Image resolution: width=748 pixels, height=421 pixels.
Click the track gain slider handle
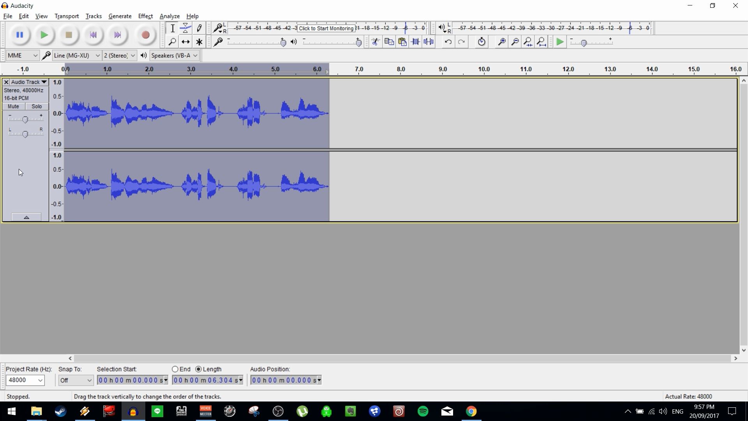(x=25, y=120)
